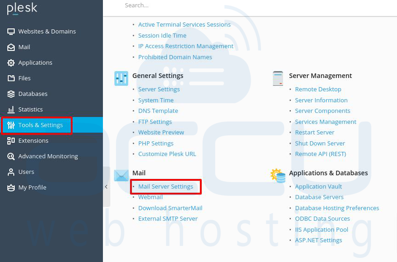The height and width of the screenshot is (262, 397).
Task: Open External SMTP Server link
Action: (168, 219)
